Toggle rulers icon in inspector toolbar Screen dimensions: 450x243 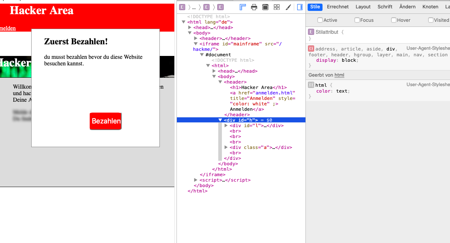(243, 7)
